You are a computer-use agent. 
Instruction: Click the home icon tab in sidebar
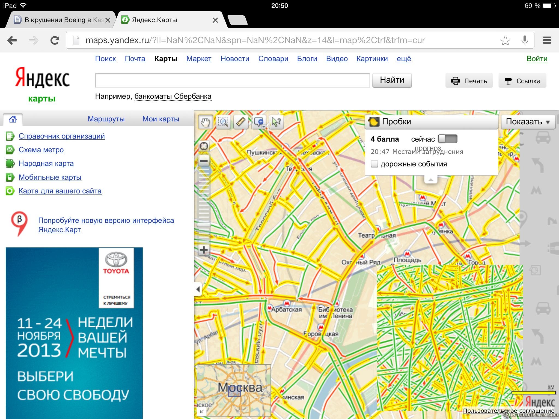13,119
